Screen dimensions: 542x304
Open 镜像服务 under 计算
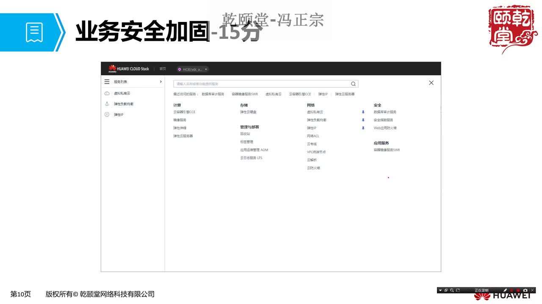180,120
